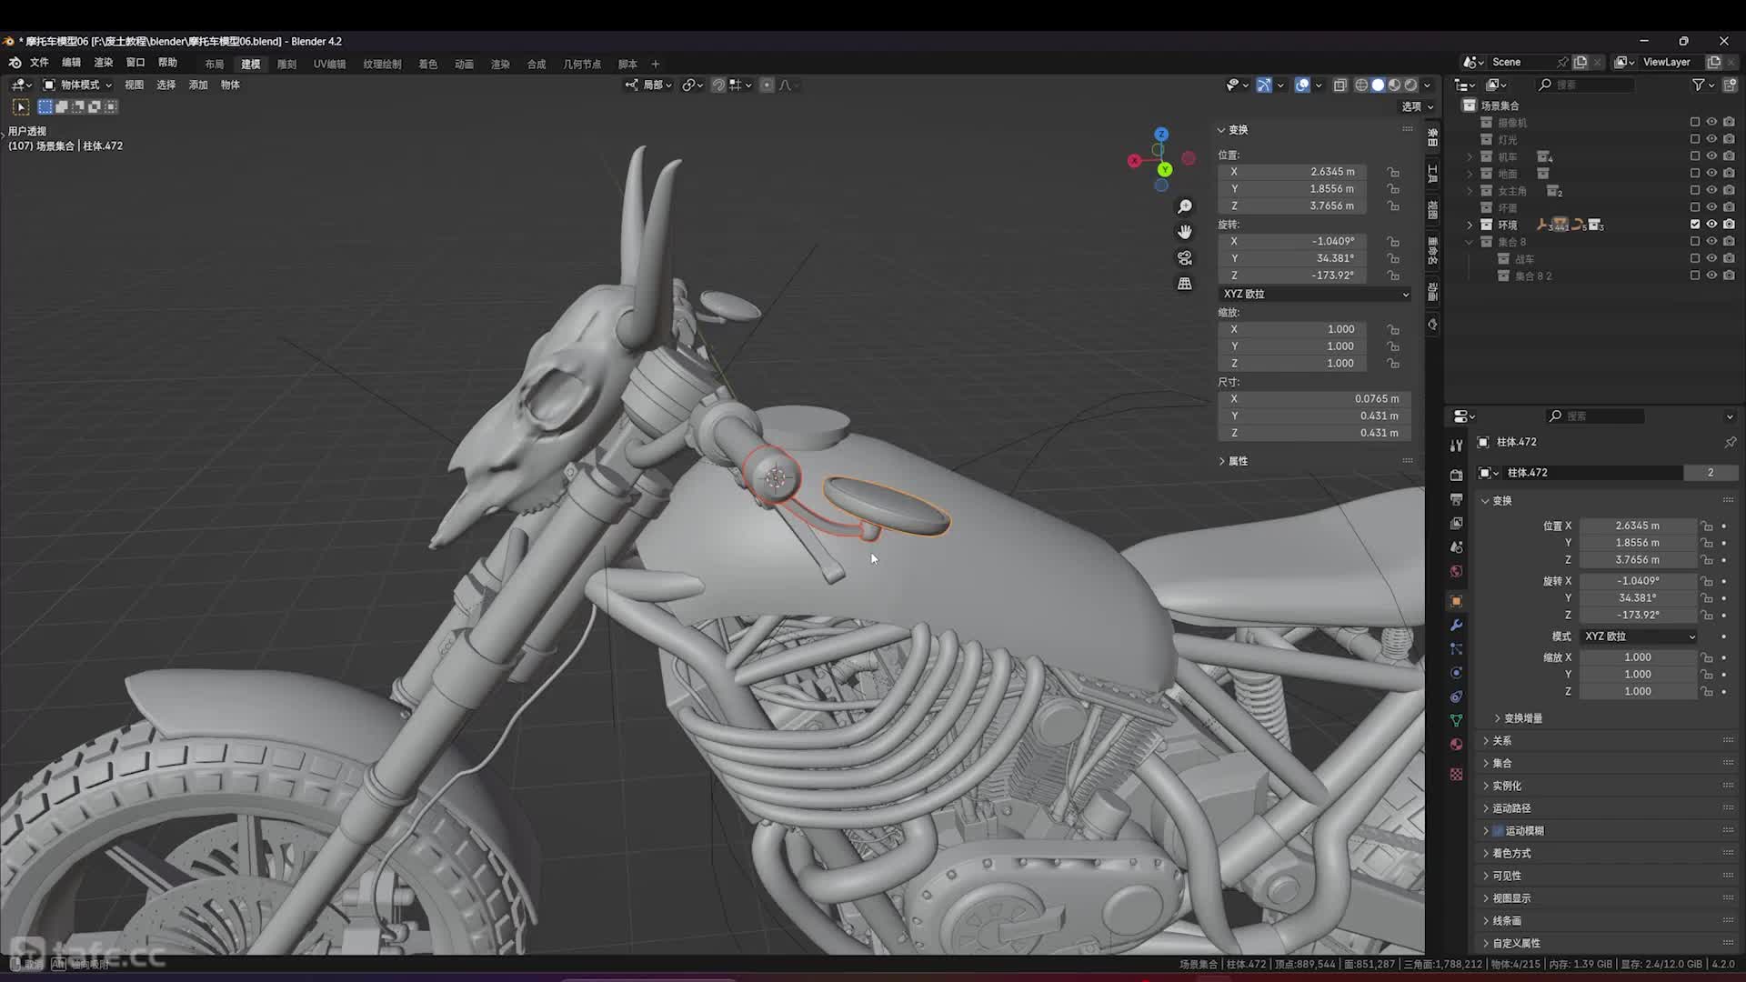Toggle eye icon for 集合 8

pyautogui.click(x=1711, y=242)
